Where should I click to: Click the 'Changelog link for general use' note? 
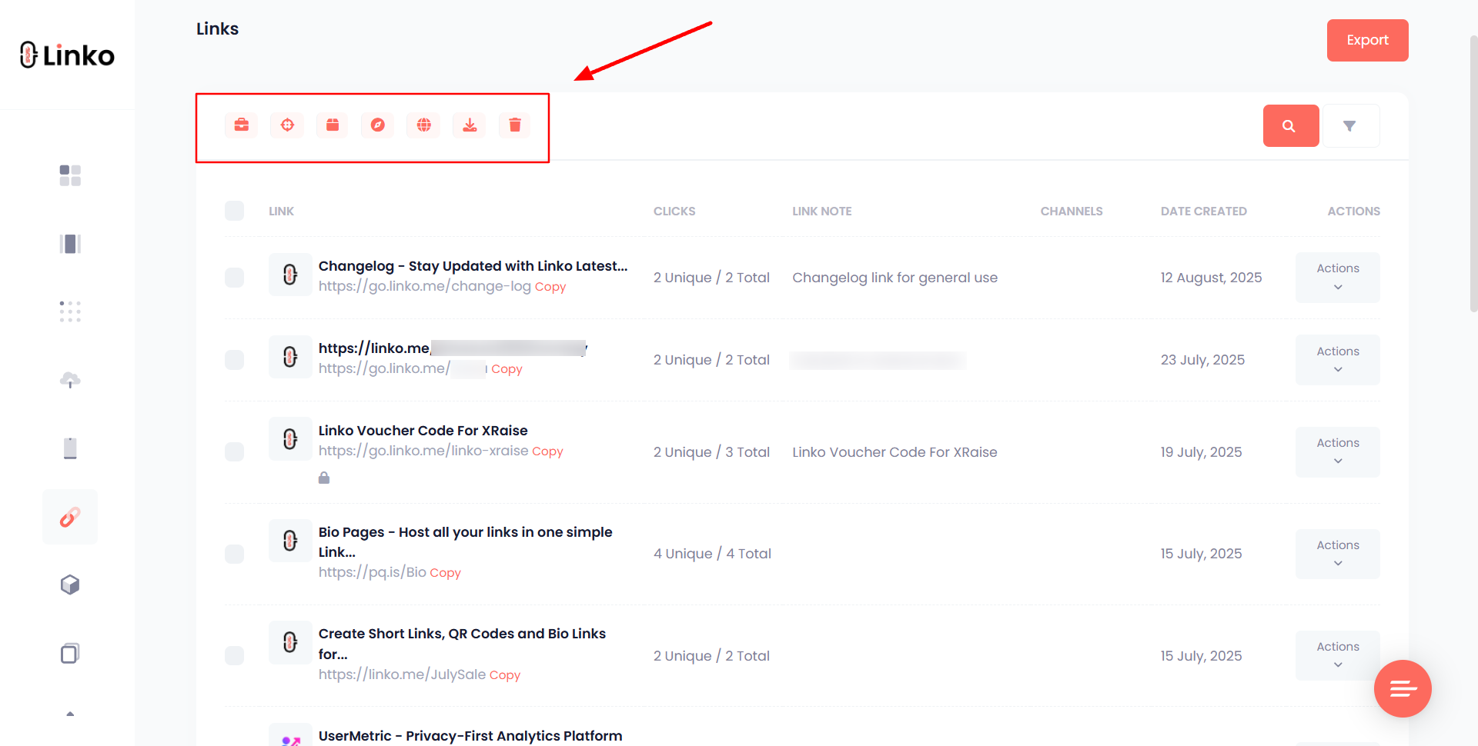point(894,278)
